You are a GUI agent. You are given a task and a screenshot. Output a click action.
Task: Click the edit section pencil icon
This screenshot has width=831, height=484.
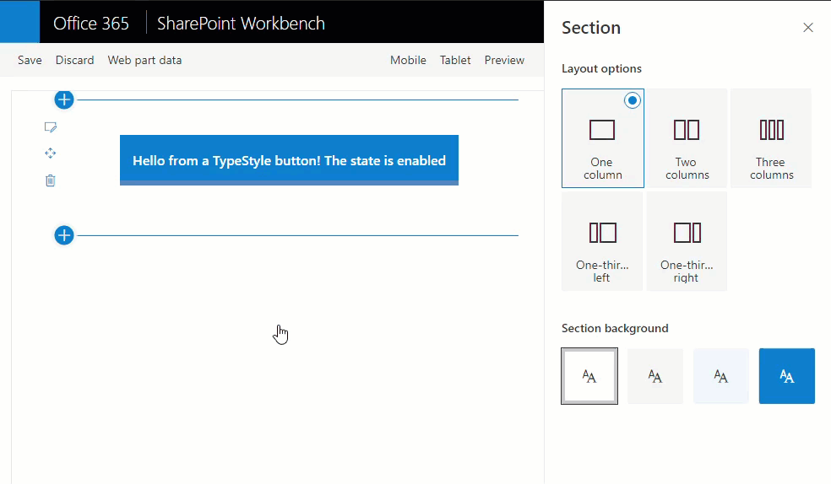(x=50, y=127)
